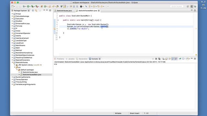Image resolution: width=207 pixels, height=116 pixels.
Task: Click Open Perspective icon near Quick Access
Action: (188, 6)
